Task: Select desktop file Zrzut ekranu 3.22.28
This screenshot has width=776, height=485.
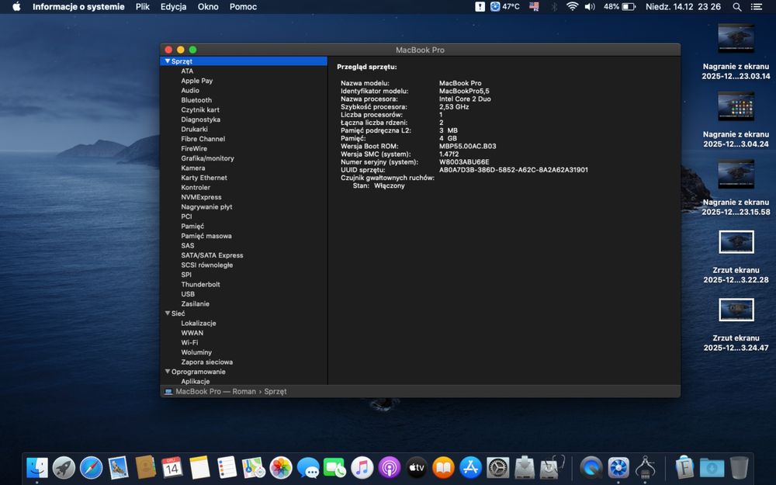Action: coord(736,257)
